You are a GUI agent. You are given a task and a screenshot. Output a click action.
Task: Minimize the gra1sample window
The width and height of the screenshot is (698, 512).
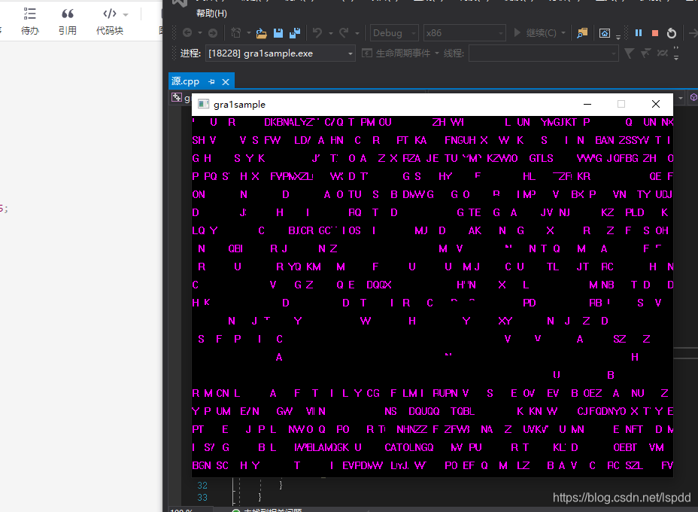pos(587,104)
